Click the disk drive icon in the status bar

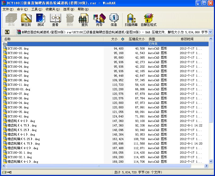[4, 172]
